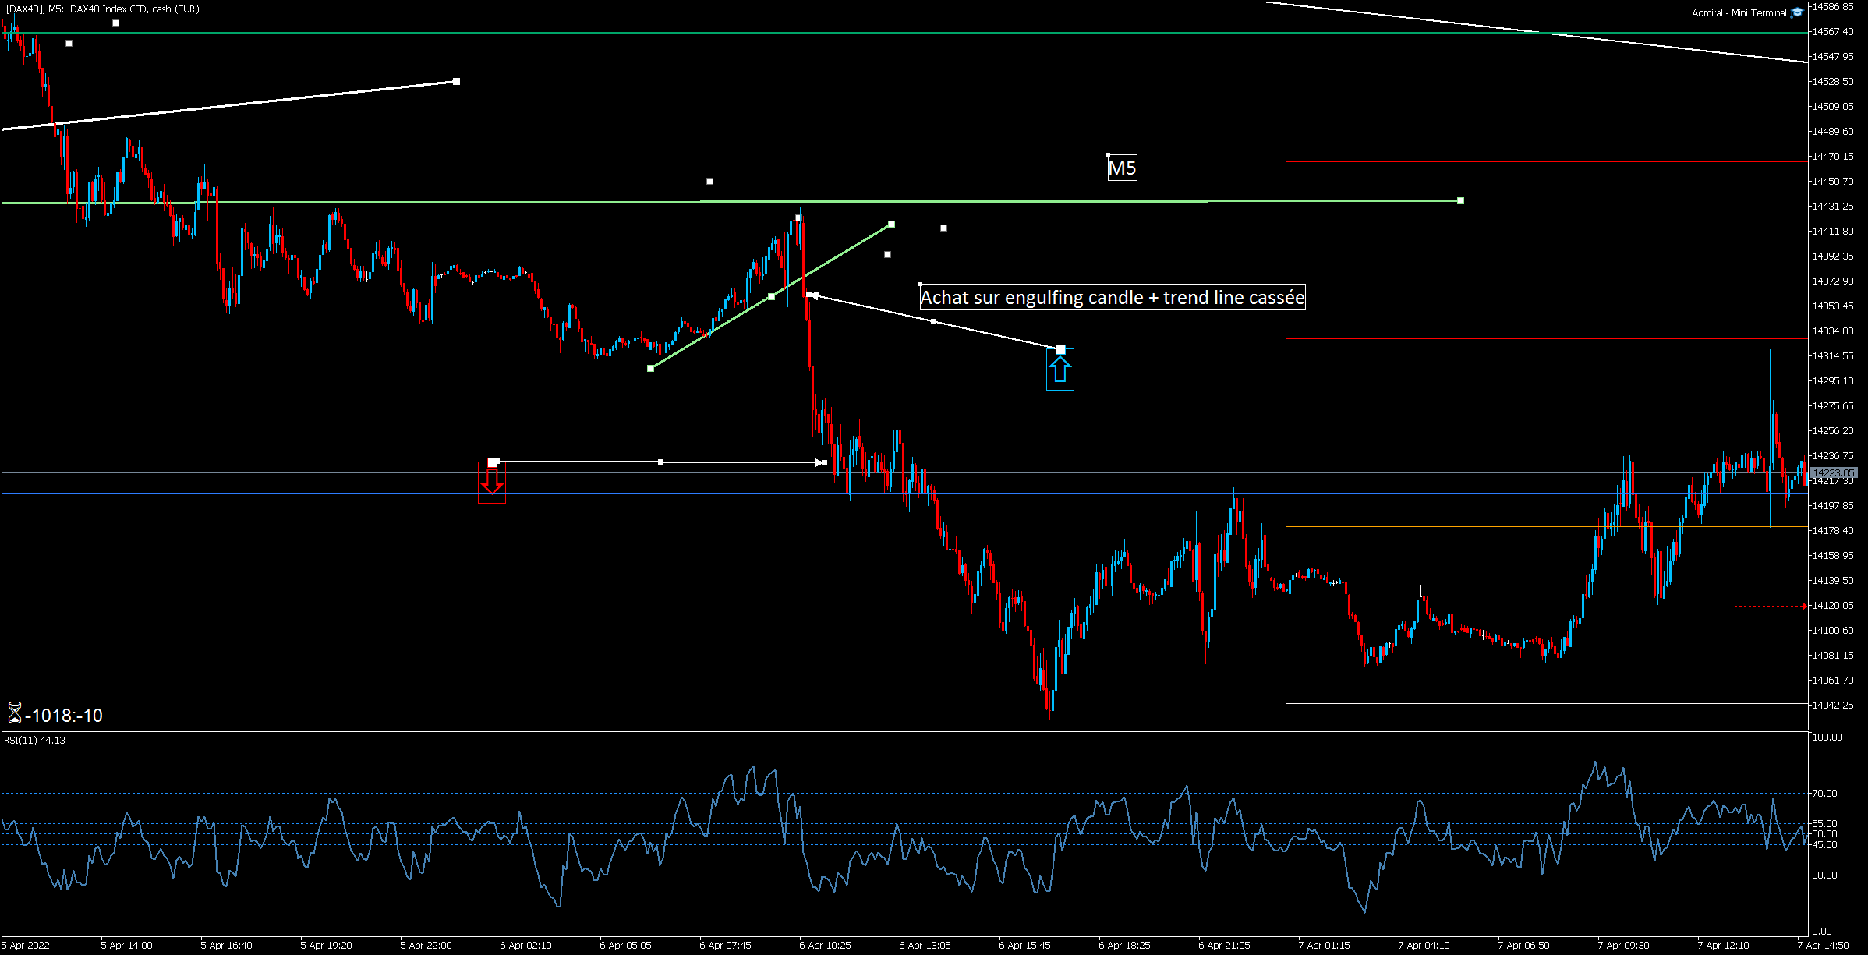
Task: Click the upper end handle of green ascending trendline
Action: tap(891, 225)
